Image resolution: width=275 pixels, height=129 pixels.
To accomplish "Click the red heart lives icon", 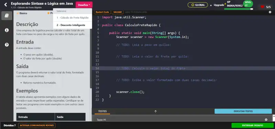I will pos(262,7).
